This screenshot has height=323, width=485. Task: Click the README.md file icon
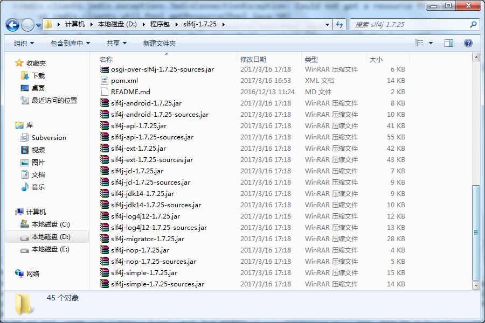(x=105, y=92)
